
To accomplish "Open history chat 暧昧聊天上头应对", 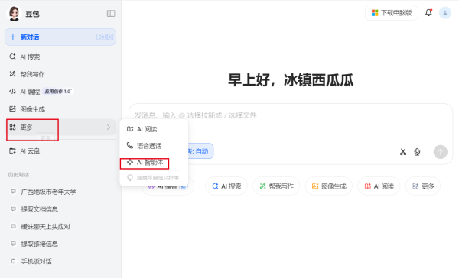I will (60, 227).
